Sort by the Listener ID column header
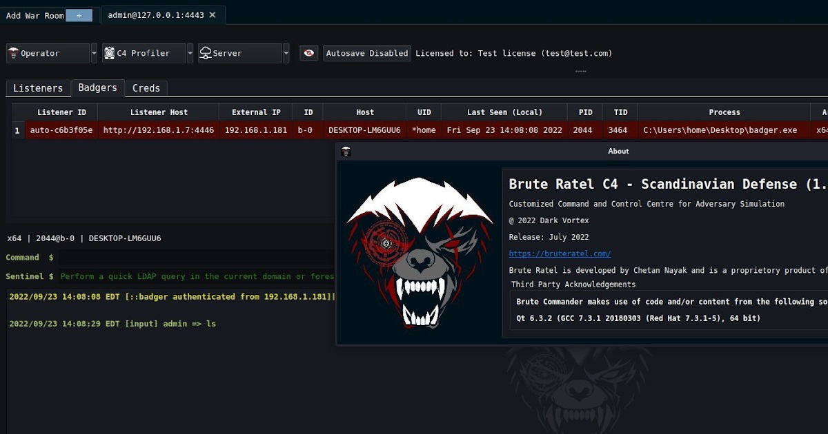Image resolution: width=828 pixels, height=434 pixels. pyautogui.click(x=62, y=112)
